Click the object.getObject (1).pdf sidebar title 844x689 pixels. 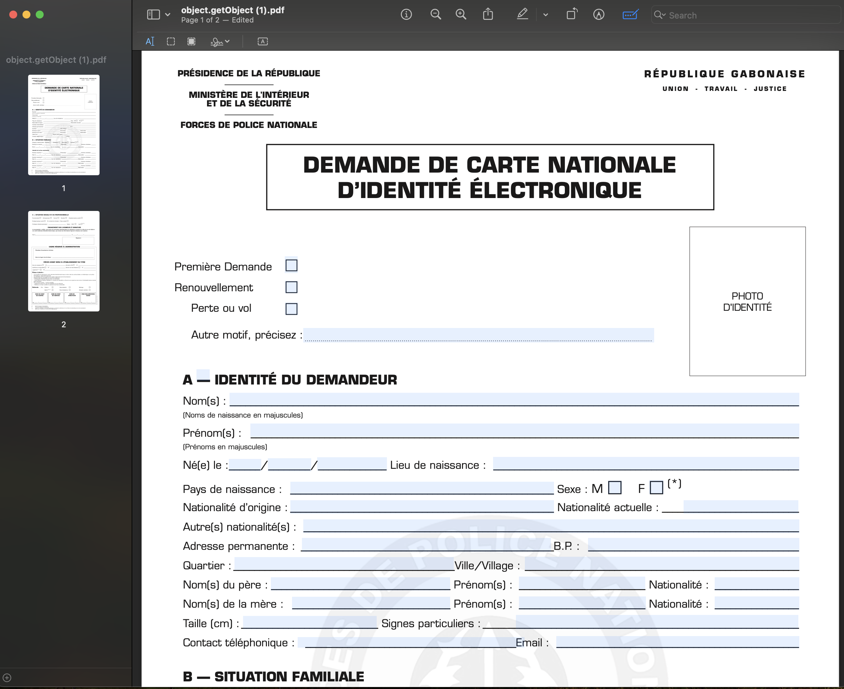56,60
